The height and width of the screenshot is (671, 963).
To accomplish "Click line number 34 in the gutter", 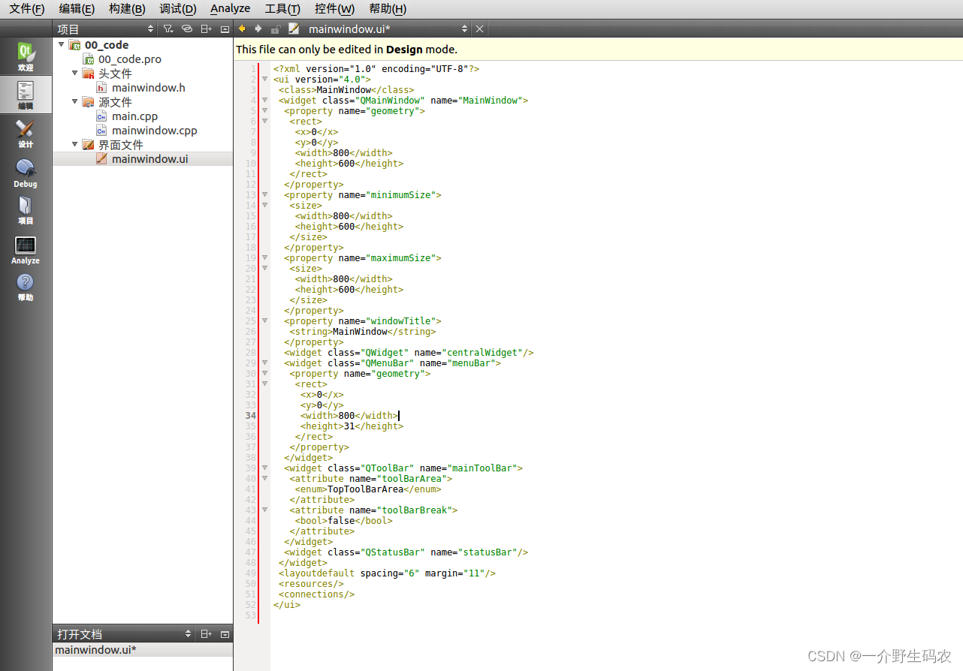I will tap(250, 415).
